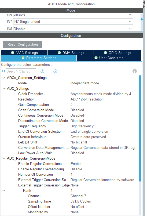The width and height of the screenshot is (147, 216).
Task: Click the Mode section scrollbar thumb
Action: (141, 19)
